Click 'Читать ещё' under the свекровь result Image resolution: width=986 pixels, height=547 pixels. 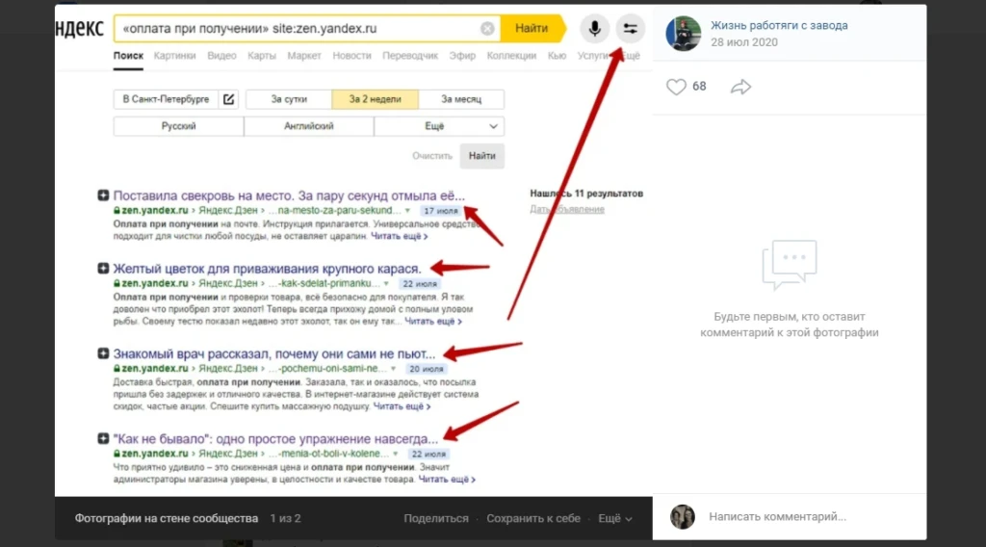click(400, 236)
